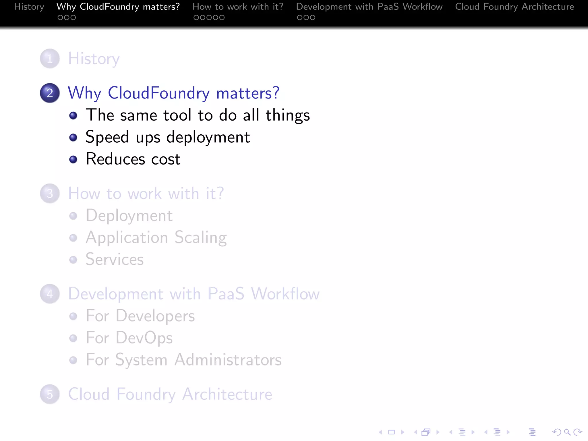Jump to 'Why CloudFoundry matters?' outline heading

point(173,93)
